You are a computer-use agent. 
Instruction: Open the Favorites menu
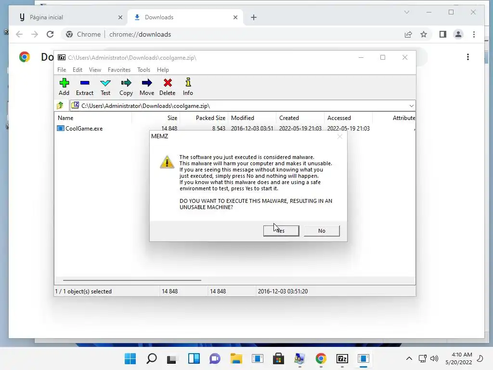click(x=119, y=70)
